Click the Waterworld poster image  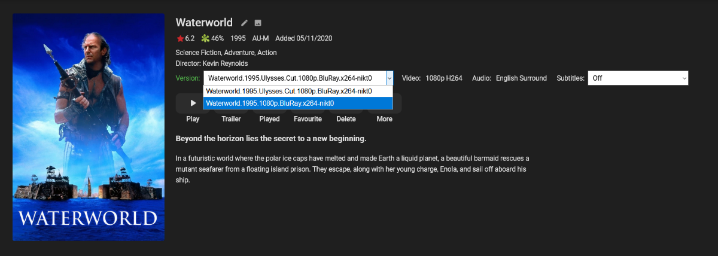coord(89,127)
